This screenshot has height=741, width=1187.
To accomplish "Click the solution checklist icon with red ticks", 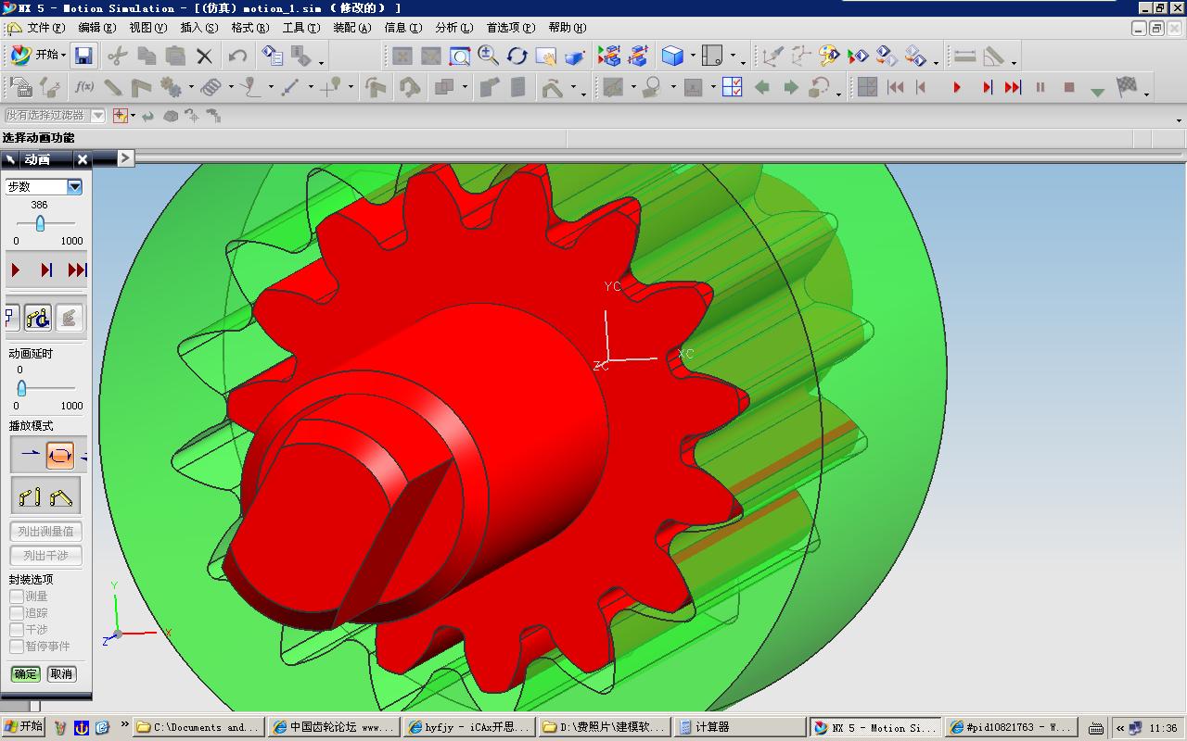I will tap(732, 87).
